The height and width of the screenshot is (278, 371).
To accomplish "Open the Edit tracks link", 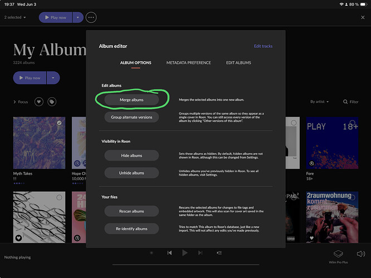I will point(263,46).
